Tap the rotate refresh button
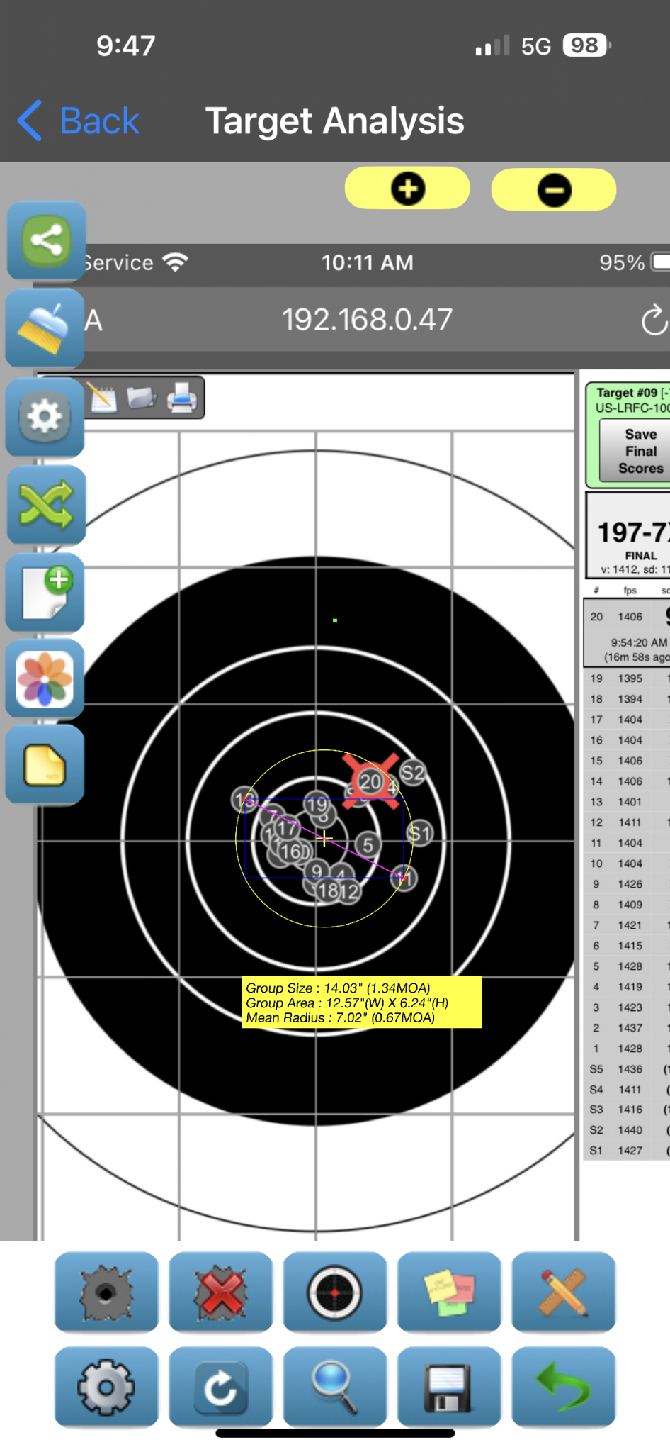670x1452 pixels. click(221, 1387)
